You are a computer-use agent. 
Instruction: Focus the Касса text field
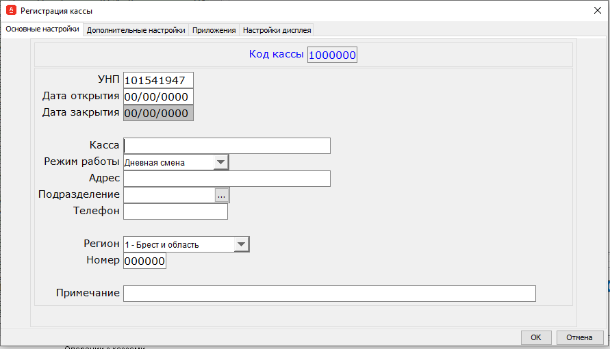(x=227, y=146)
